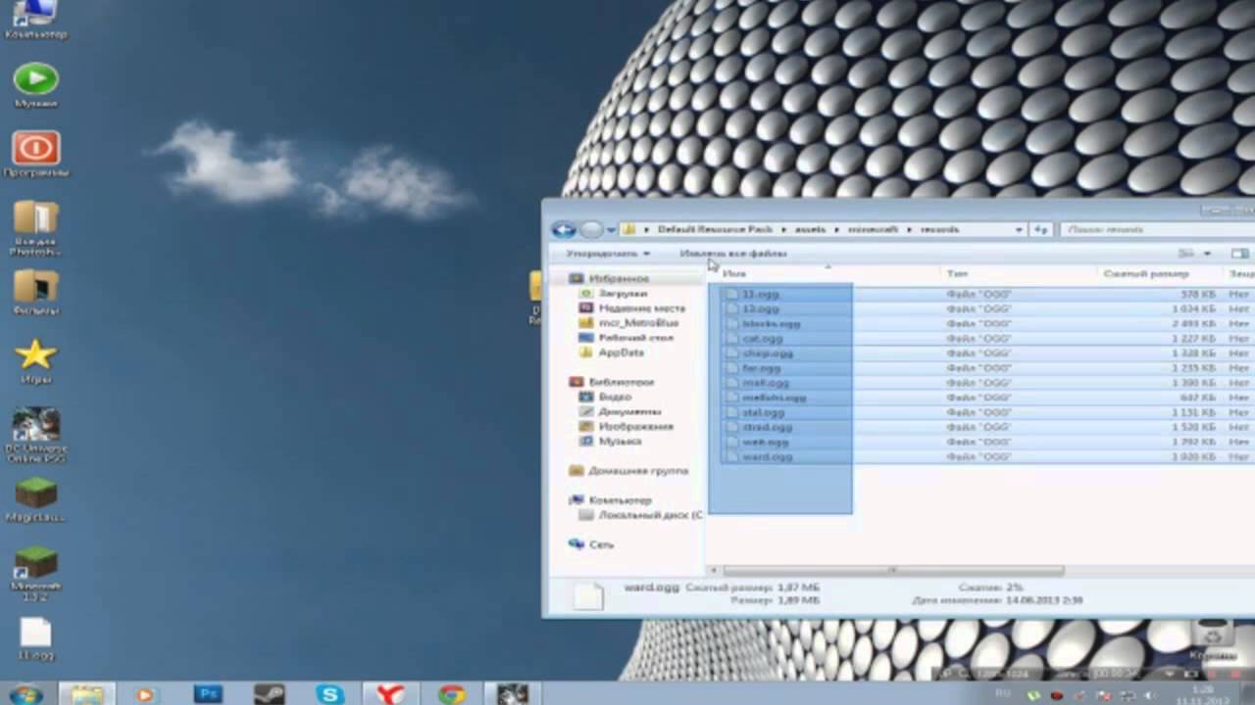
Task: Select the far.ogg file
Action: tap(762, 368)
